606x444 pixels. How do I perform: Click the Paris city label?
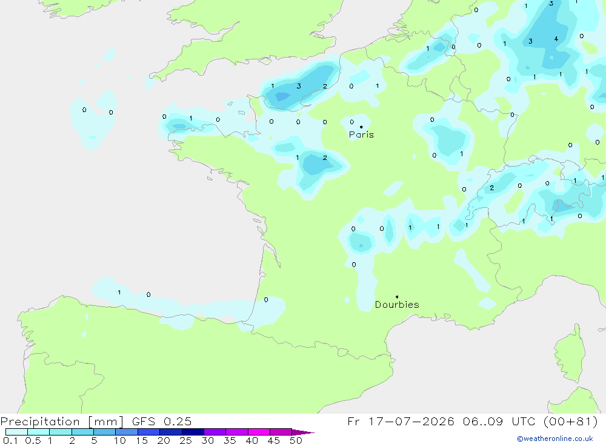tap(361, 134)
